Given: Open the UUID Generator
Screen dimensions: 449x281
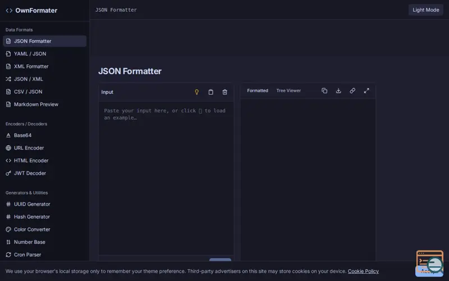Looking at the screenshot, I should [45, 204].
